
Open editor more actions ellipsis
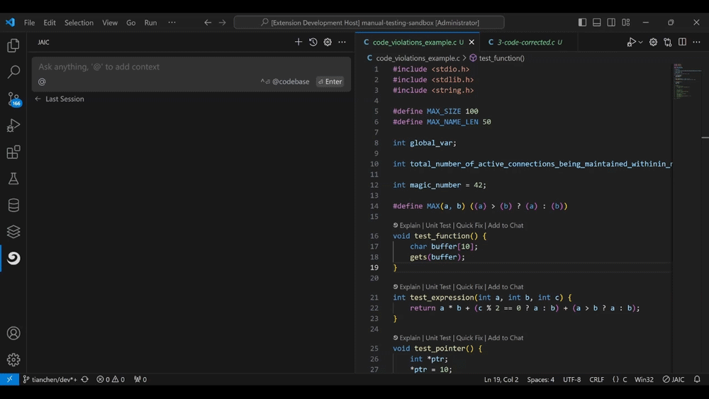(697, 42)
